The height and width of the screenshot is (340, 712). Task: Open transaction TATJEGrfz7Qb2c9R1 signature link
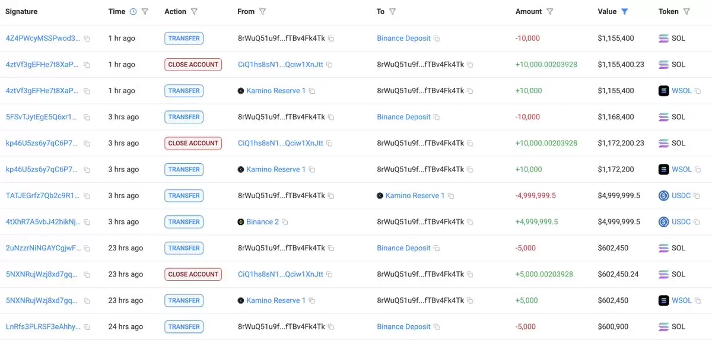42,195
